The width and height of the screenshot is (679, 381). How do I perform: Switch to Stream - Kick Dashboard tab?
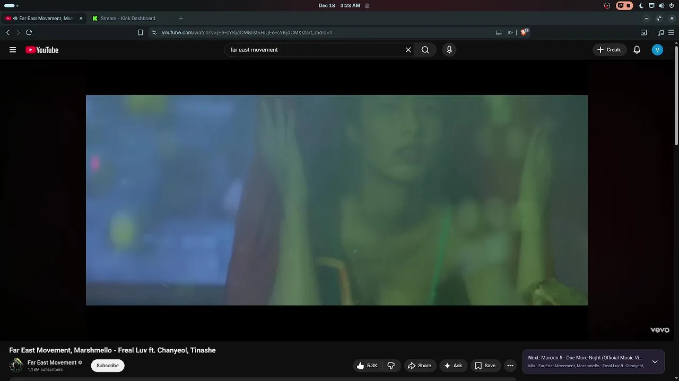point(128,18)
